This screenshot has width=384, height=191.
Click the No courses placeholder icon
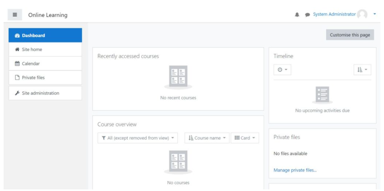(178, 162)
